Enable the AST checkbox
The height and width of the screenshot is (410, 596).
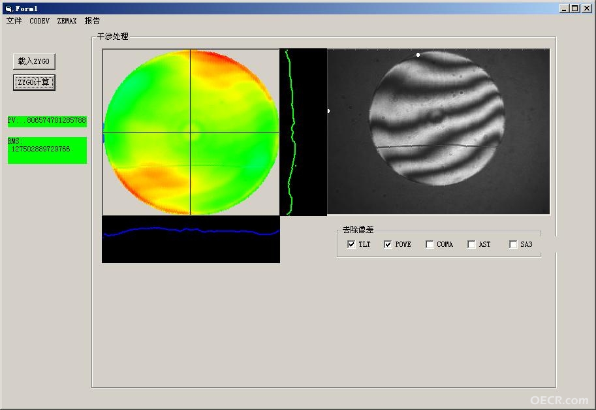(x=471, y=244)
